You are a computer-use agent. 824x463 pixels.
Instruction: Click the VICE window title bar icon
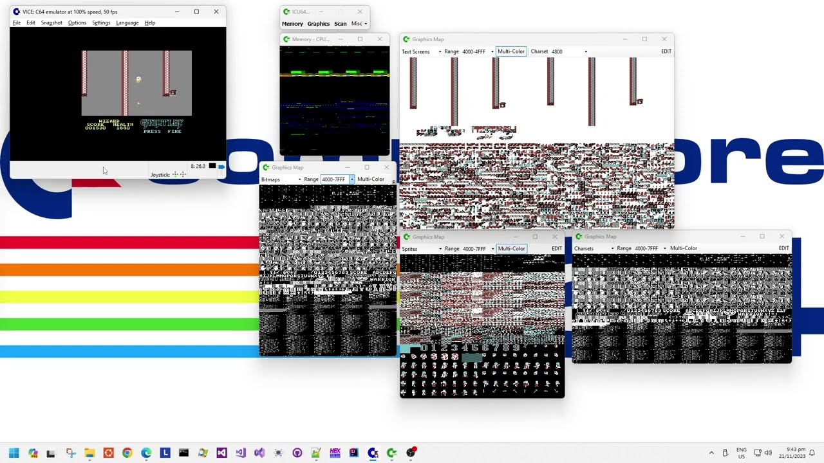point(17,12)
